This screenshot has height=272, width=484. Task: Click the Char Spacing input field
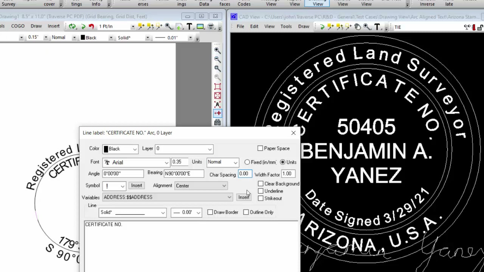245,174
